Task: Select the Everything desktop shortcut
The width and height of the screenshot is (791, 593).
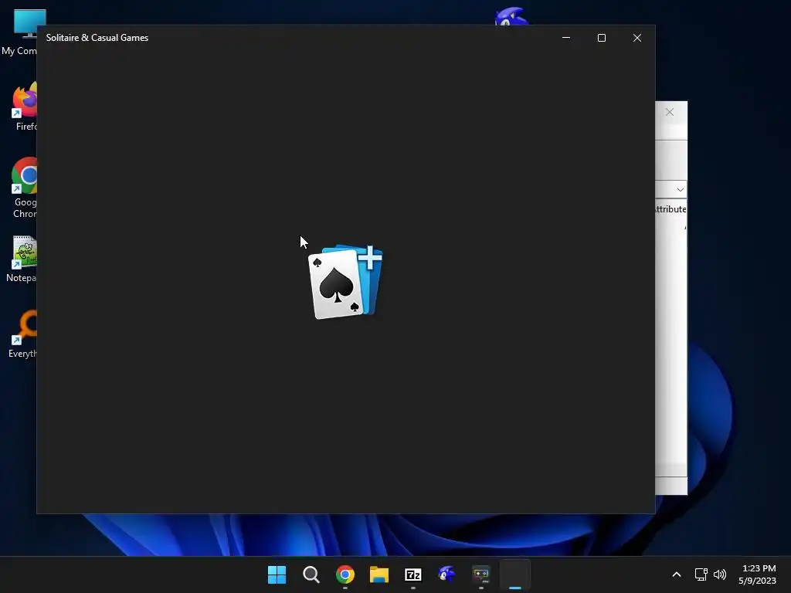Action: tap(22, 334)
